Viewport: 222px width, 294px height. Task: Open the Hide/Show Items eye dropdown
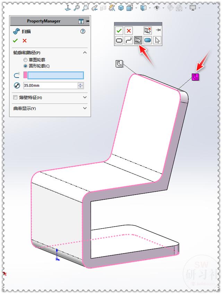click(x=163, y=8)
